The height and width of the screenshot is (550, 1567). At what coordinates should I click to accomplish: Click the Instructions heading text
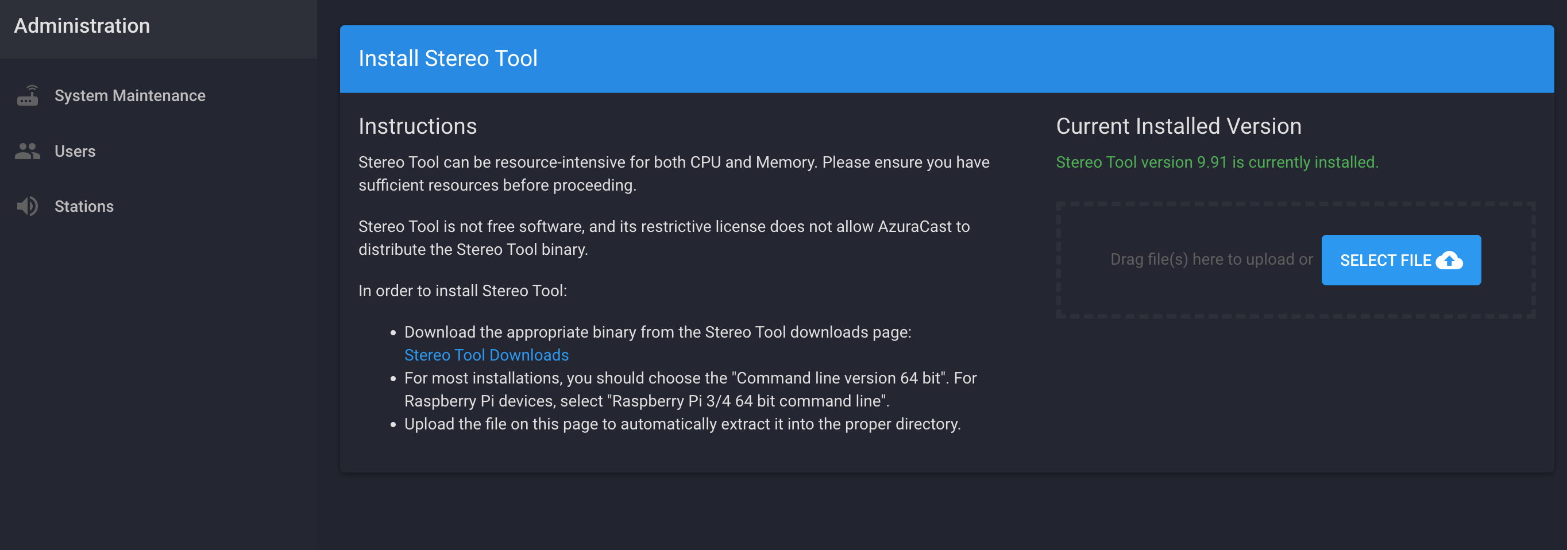pos(417,126)
